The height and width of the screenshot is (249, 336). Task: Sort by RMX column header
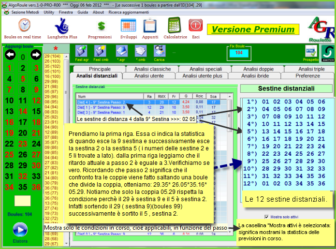(162, 96)
